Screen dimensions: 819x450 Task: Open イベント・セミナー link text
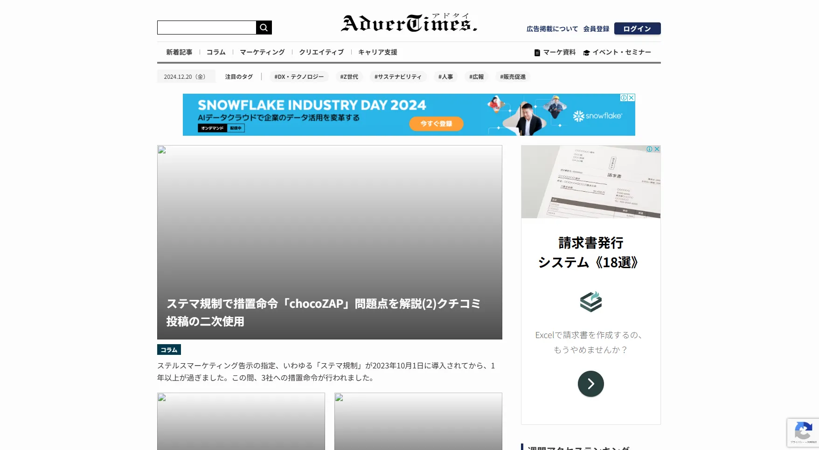point(622,52)
